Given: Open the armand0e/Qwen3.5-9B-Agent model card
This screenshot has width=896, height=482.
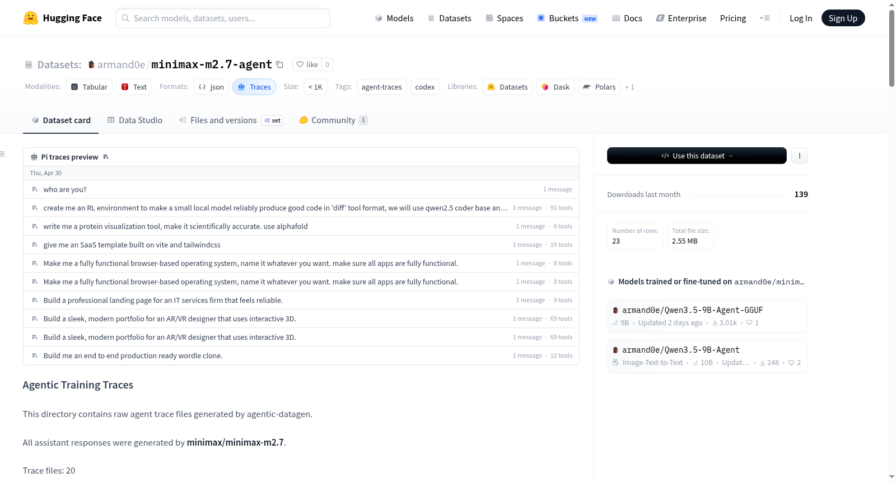Looking at the screenshot, I should [707, 356].
